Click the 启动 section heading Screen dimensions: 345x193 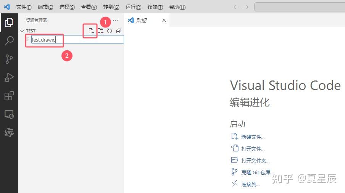point(237,124)
